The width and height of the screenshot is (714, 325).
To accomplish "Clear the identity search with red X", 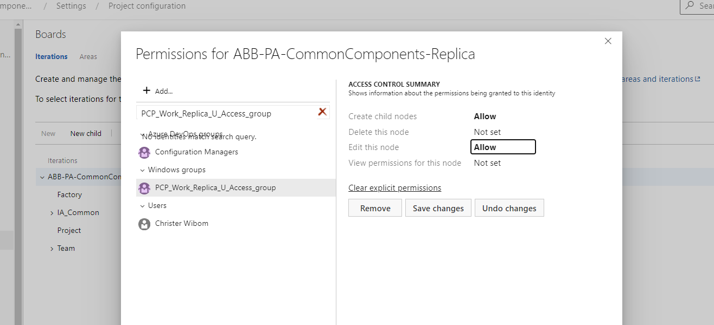I will point(322,112).
